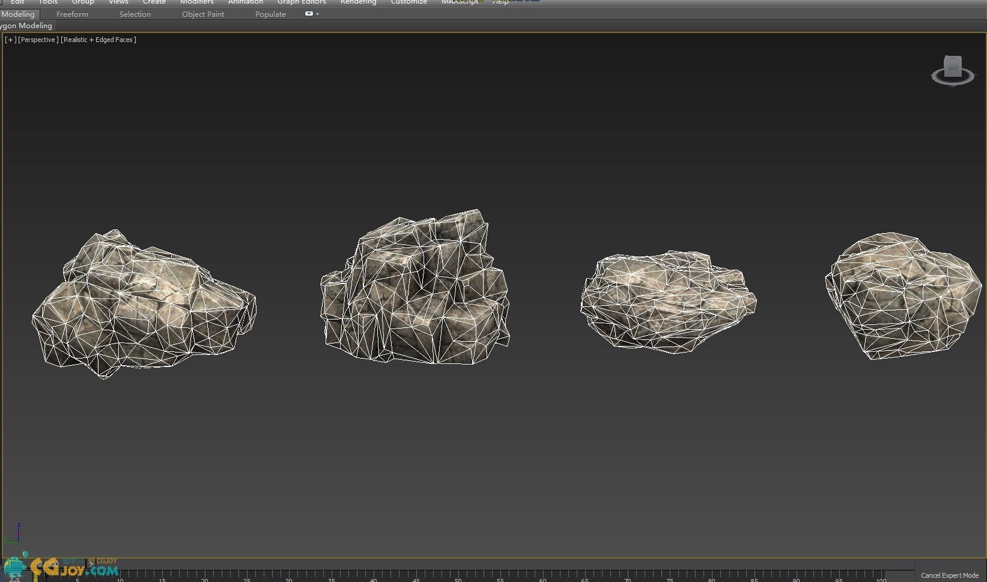This screenshot has height=582, width=987.
Task: Toggle the ribbon minimize icon beside Populate
Action: 309,14
